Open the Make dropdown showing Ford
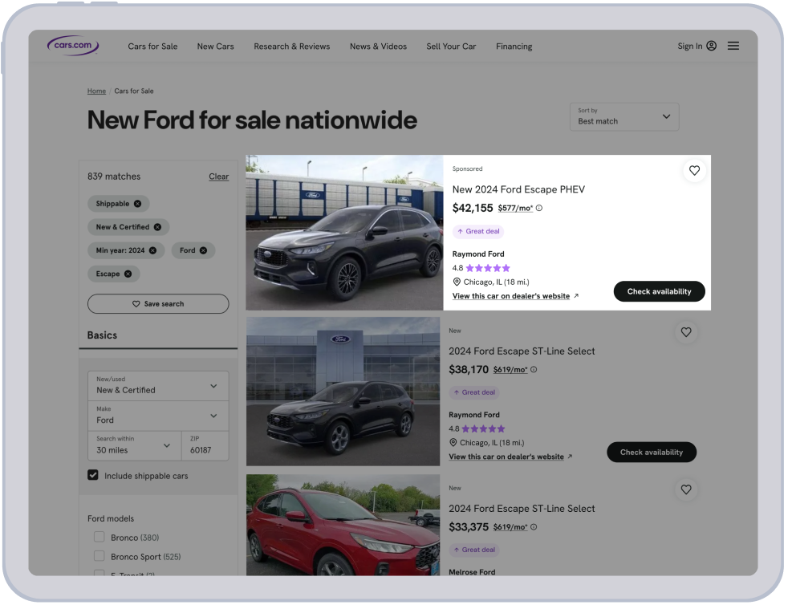The image size is (788, 605). click(x=159, y=417)
